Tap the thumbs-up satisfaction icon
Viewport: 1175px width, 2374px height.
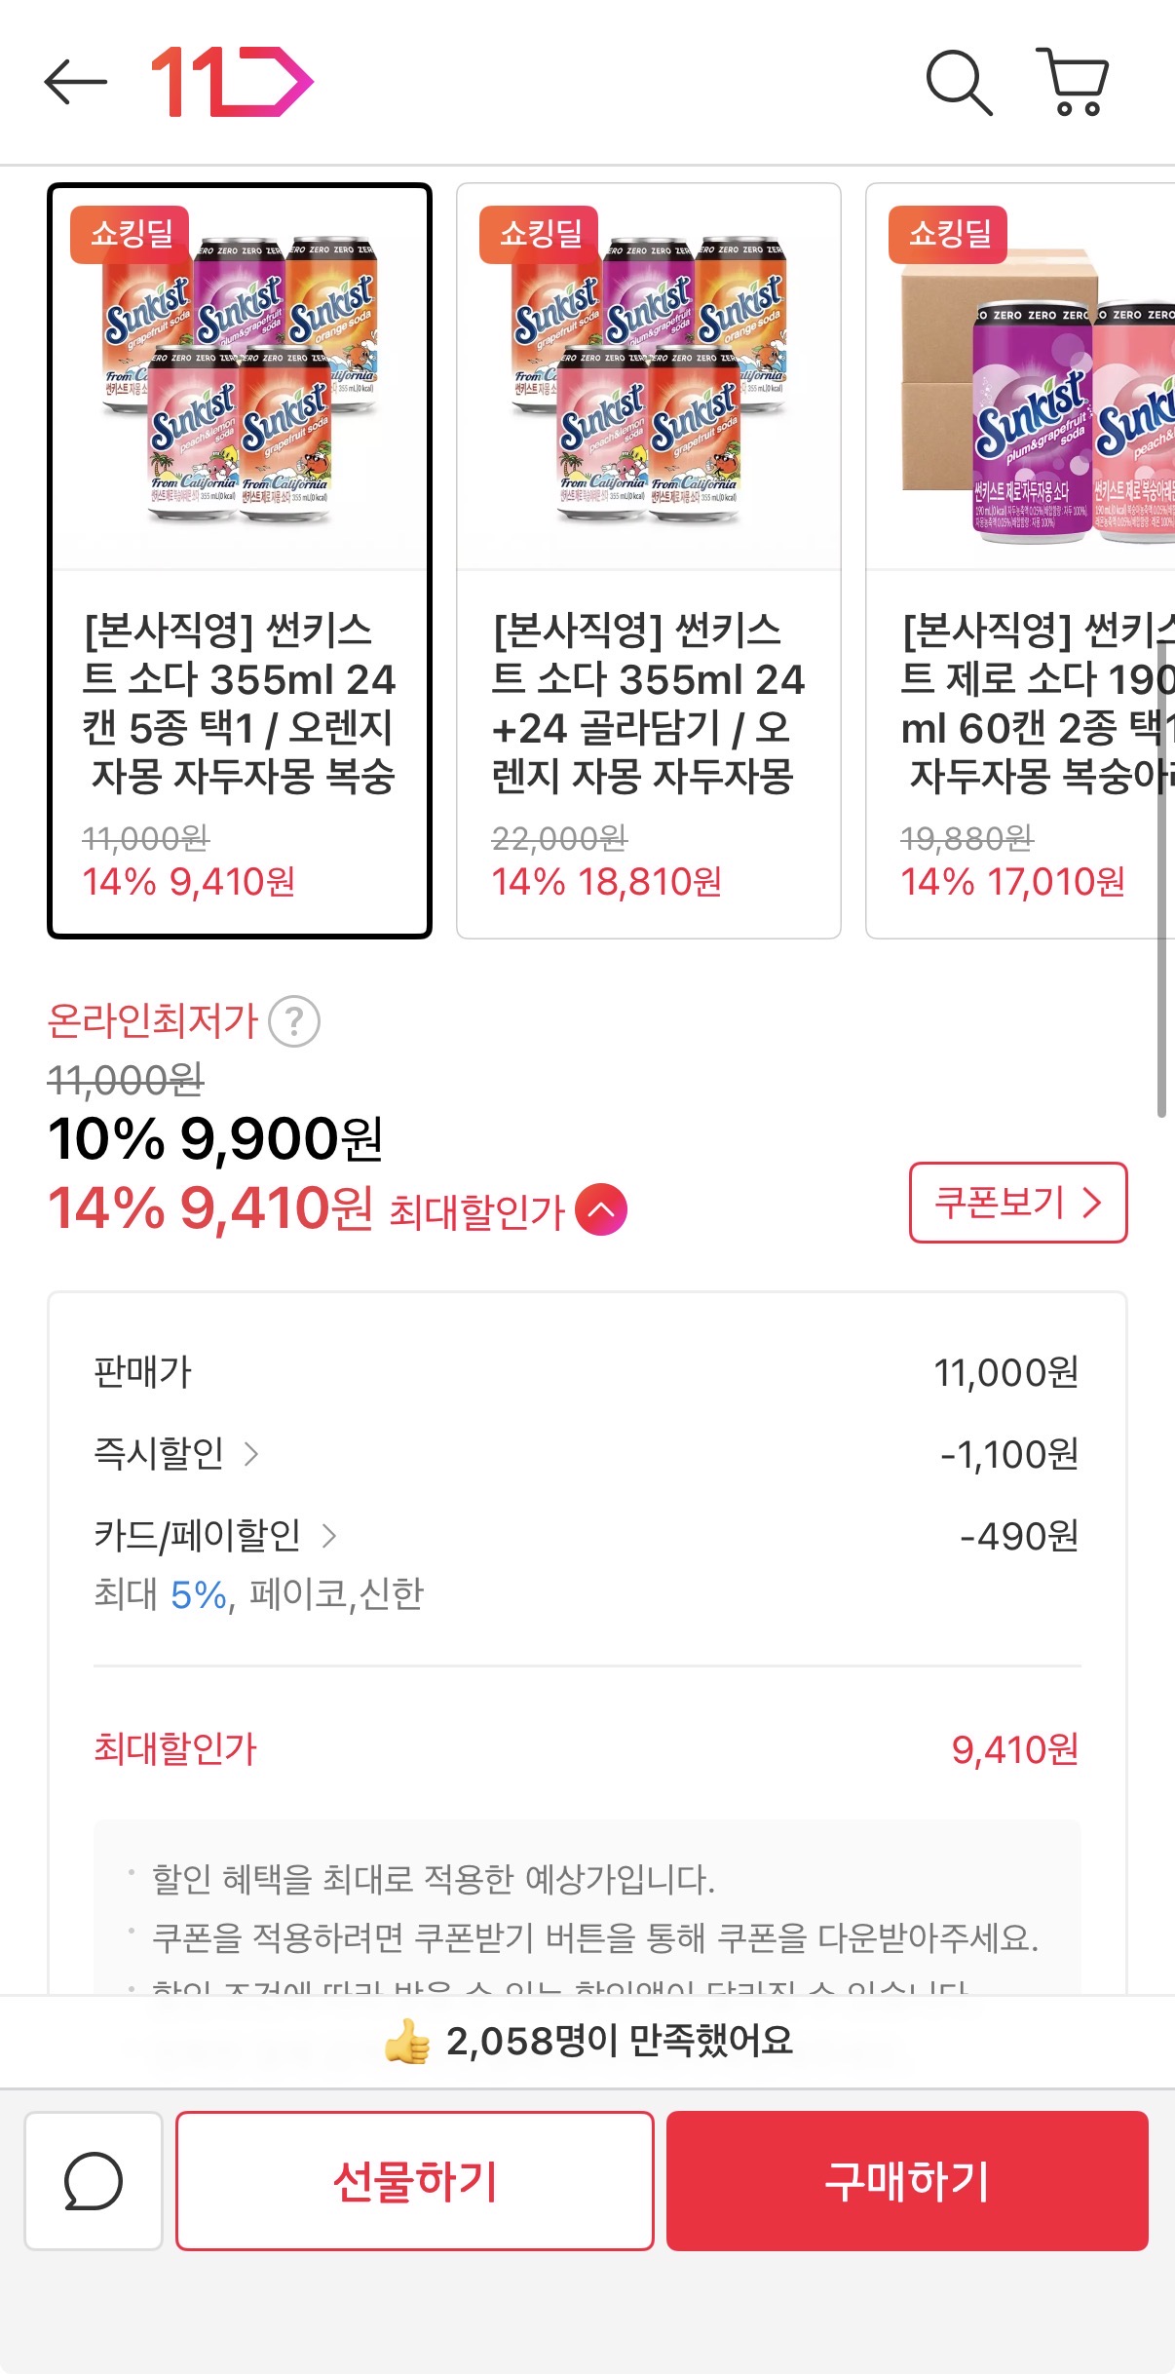[x=407, y=2041]
